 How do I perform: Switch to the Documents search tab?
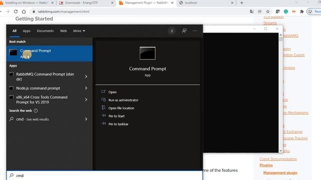(45, 31)
